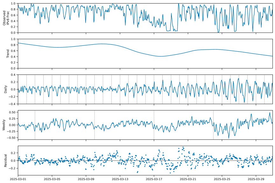Click the 0.50 tick on Weekly axis
Image resolution: width=275 pixels, height=183 pixels.
pyautogui.click(x=13, y=112)
